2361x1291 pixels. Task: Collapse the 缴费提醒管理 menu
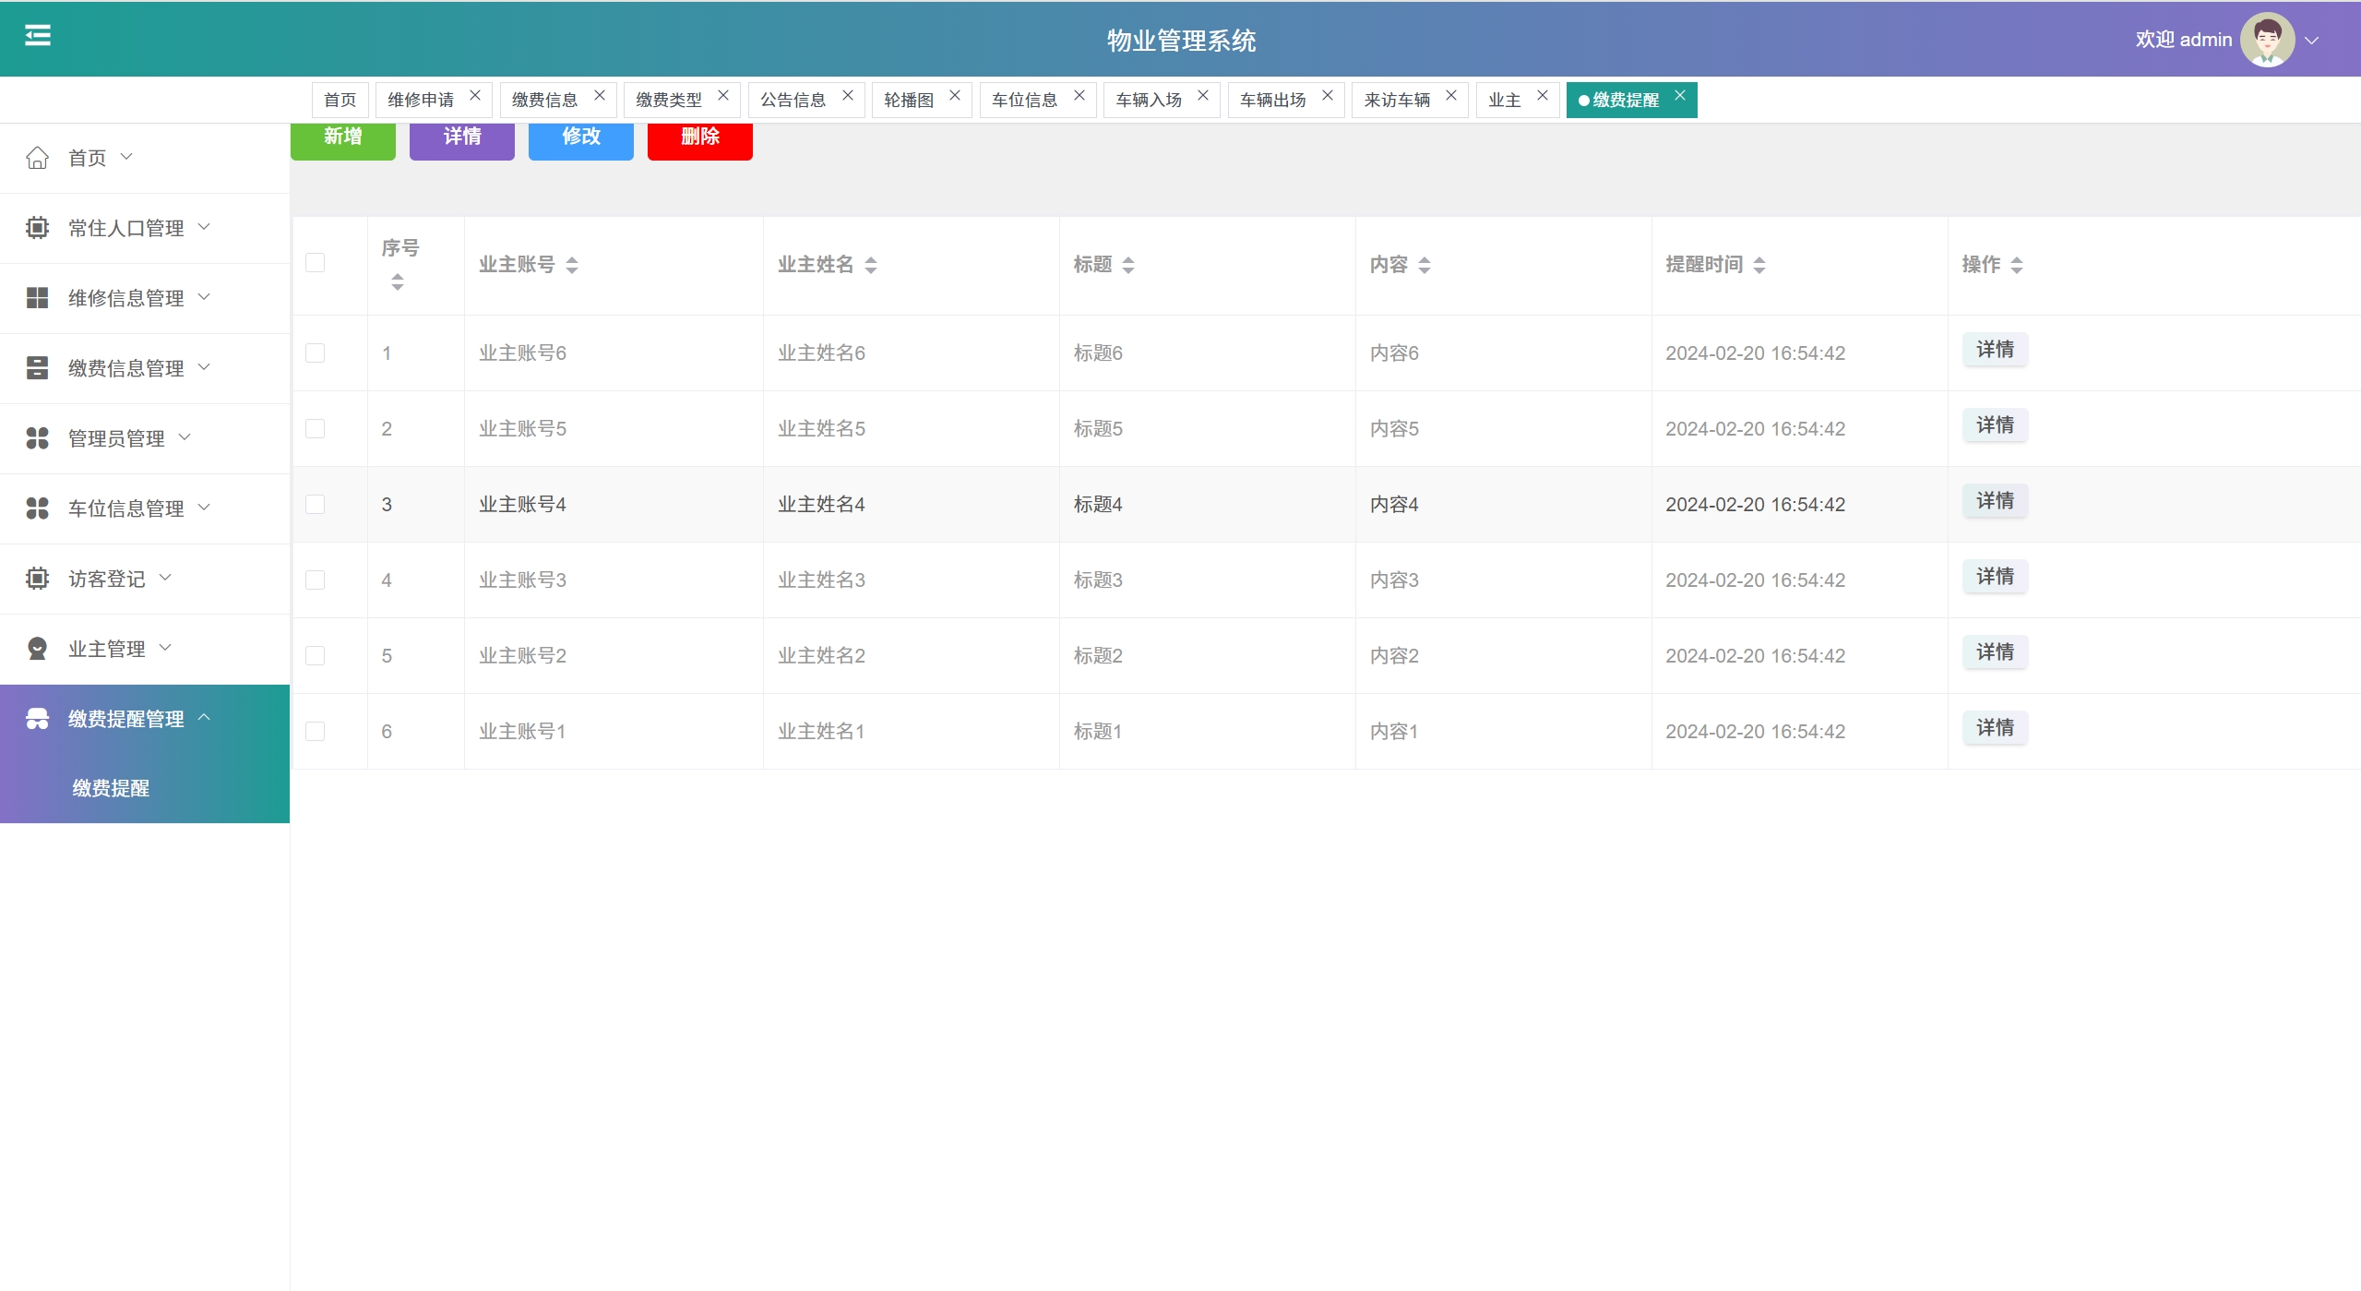point(126,719)
